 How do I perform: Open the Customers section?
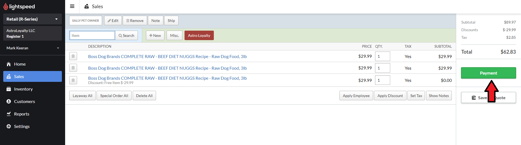[x=24, y=102]
